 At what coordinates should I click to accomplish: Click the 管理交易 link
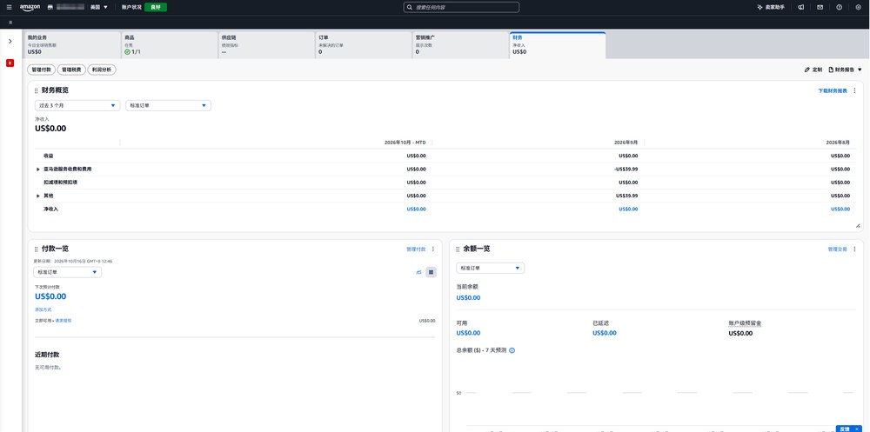click(x=837, y=249)
